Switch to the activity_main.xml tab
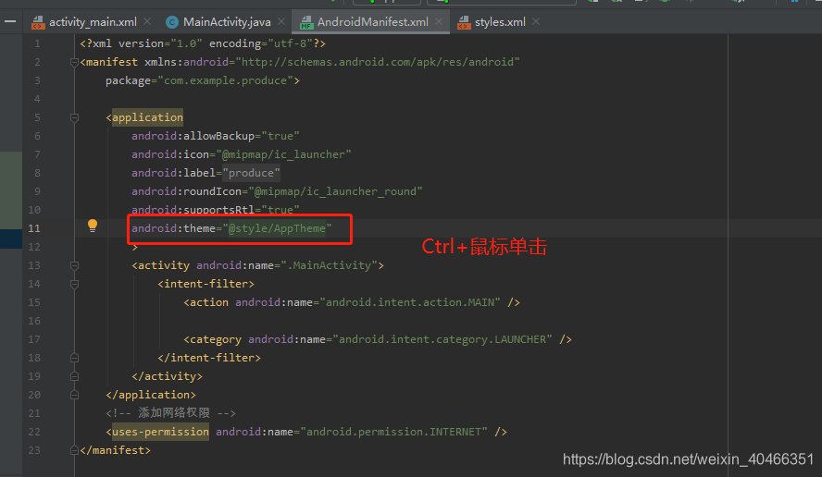Screen dimensions: 822x477 [x=93, y=22]
